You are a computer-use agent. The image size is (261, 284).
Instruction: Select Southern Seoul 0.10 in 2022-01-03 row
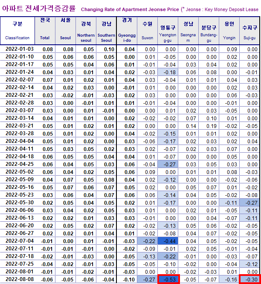106,49
